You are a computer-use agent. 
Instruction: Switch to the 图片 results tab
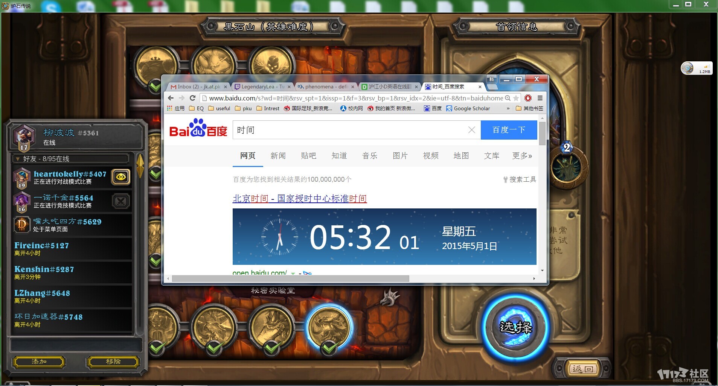point(400,156)
